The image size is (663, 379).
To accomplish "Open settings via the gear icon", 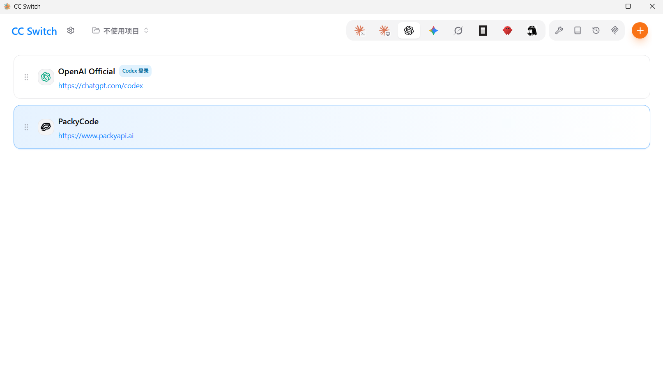I will (x=71, y=30).
